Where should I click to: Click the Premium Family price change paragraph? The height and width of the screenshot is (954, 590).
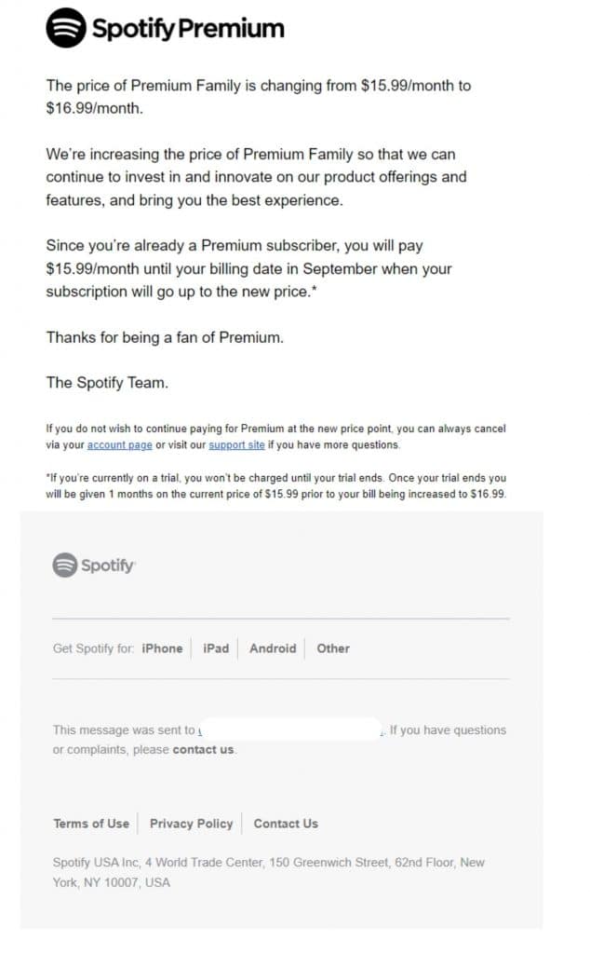(258, 97)
